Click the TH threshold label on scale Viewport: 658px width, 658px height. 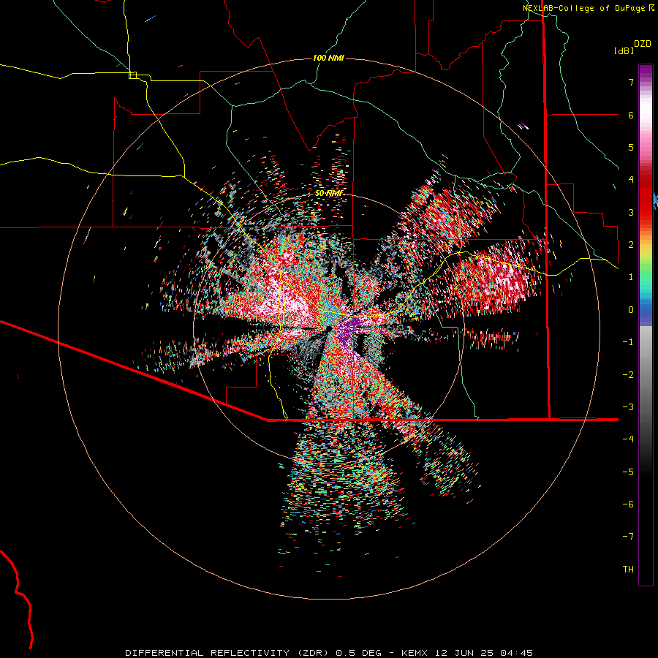tap(628, 570)
